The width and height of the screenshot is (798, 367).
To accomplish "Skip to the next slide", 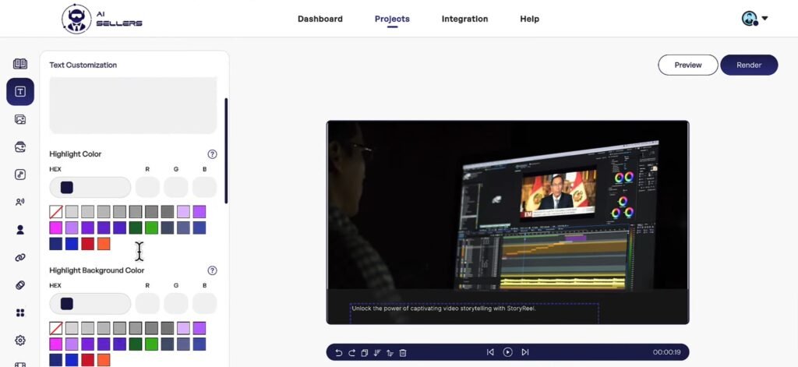I will (525, 352).
